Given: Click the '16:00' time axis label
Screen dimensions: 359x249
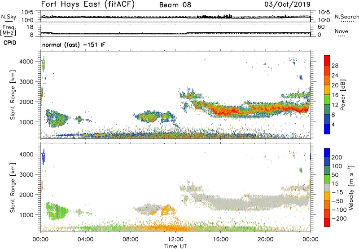Looking at the screenshot, I should (x=220, y=240).
